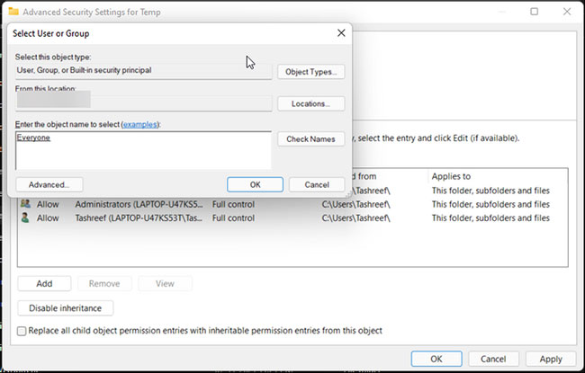Click the object name text box containing Everyone

click(x=143, y=150)
